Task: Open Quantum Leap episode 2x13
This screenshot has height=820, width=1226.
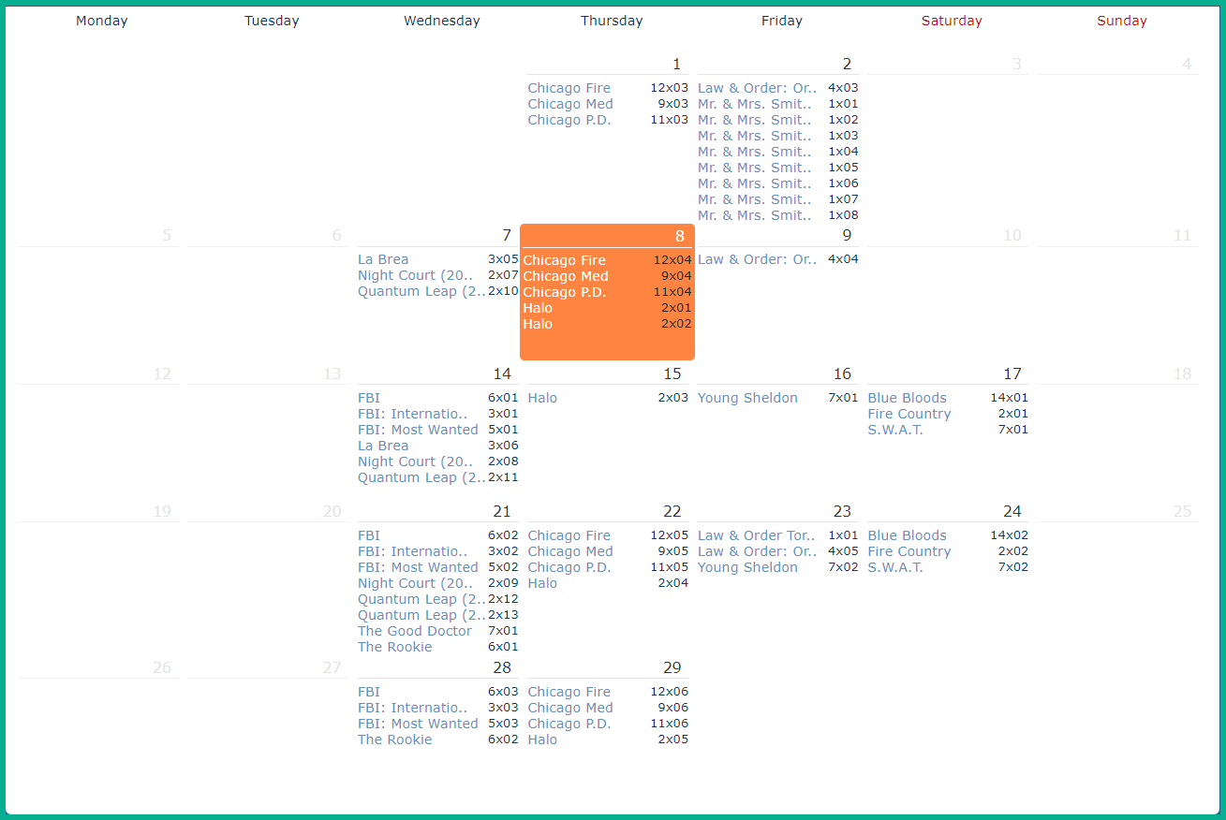Action: coord(421,615)
